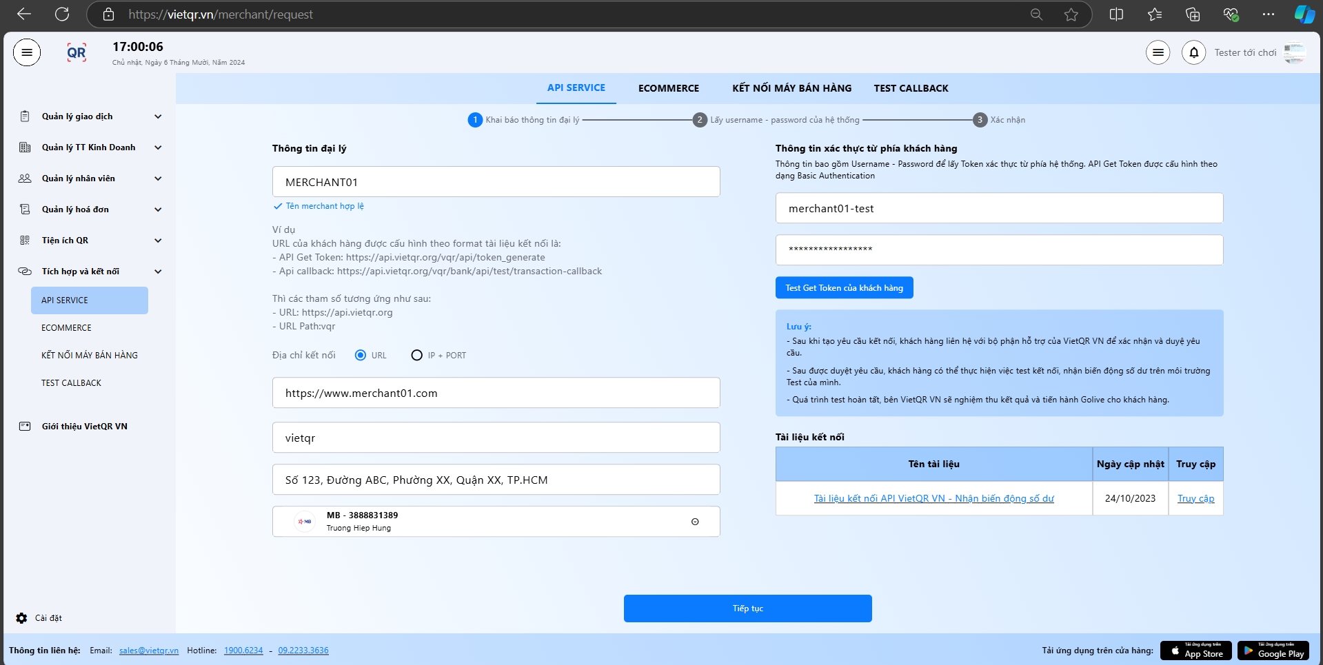Viewport: 1323px width, 665px height.
Task: Click the MERCHANT01 name input field
Action: pyautogui.click(x=496, y=182)
